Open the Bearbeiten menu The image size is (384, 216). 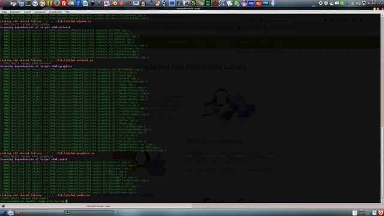pyautogui.click(x=15, y=12)
